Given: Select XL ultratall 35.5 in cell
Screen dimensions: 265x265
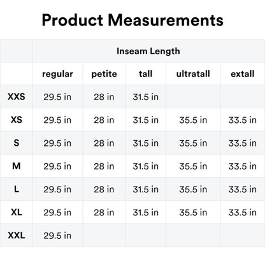Looking at the screenshot, I should tap(193, 212).
